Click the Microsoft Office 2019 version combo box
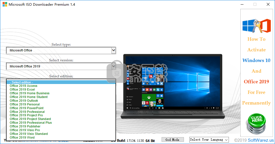The image size is (275, 144). coord(61,66)
